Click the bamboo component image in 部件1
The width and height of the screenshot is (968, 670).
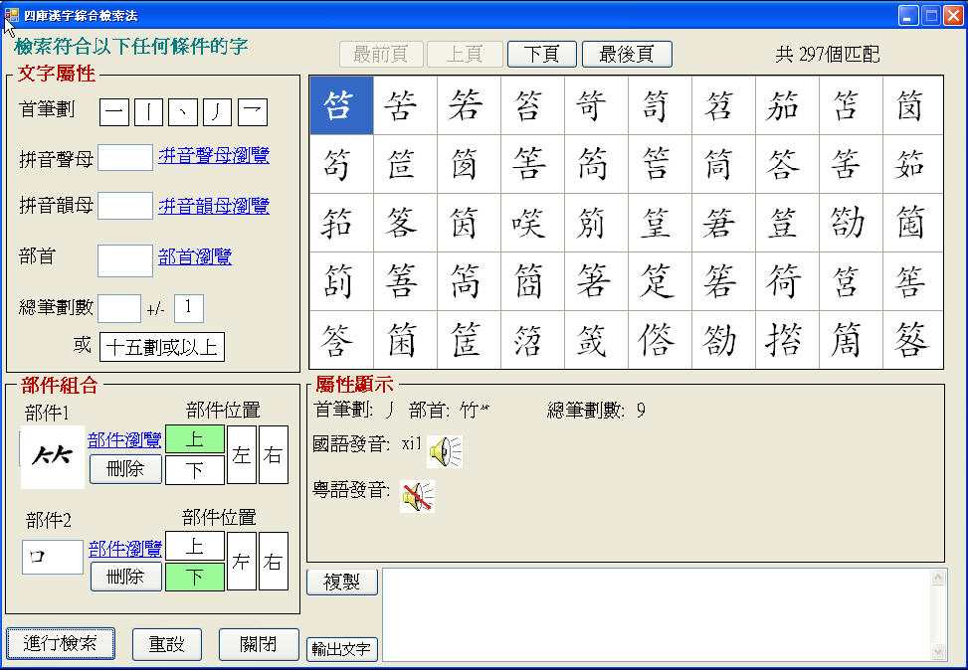click(52, 457)
